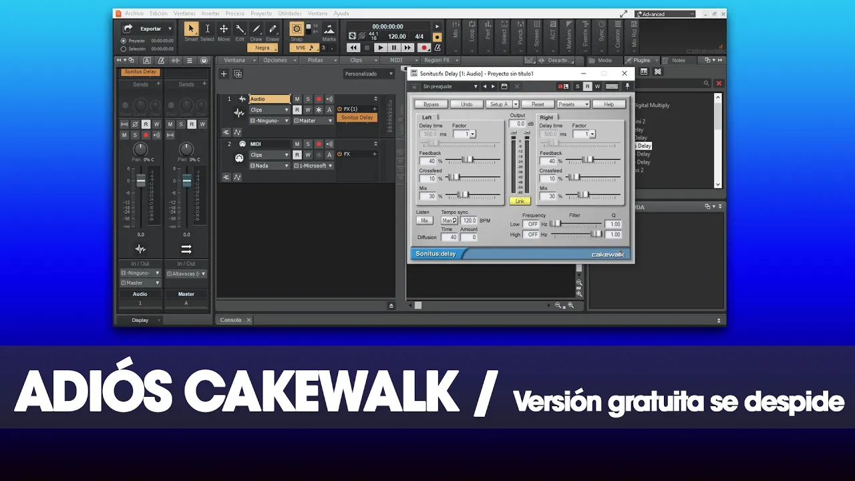Open the Advanced workspace dropdown

point(665,14)
